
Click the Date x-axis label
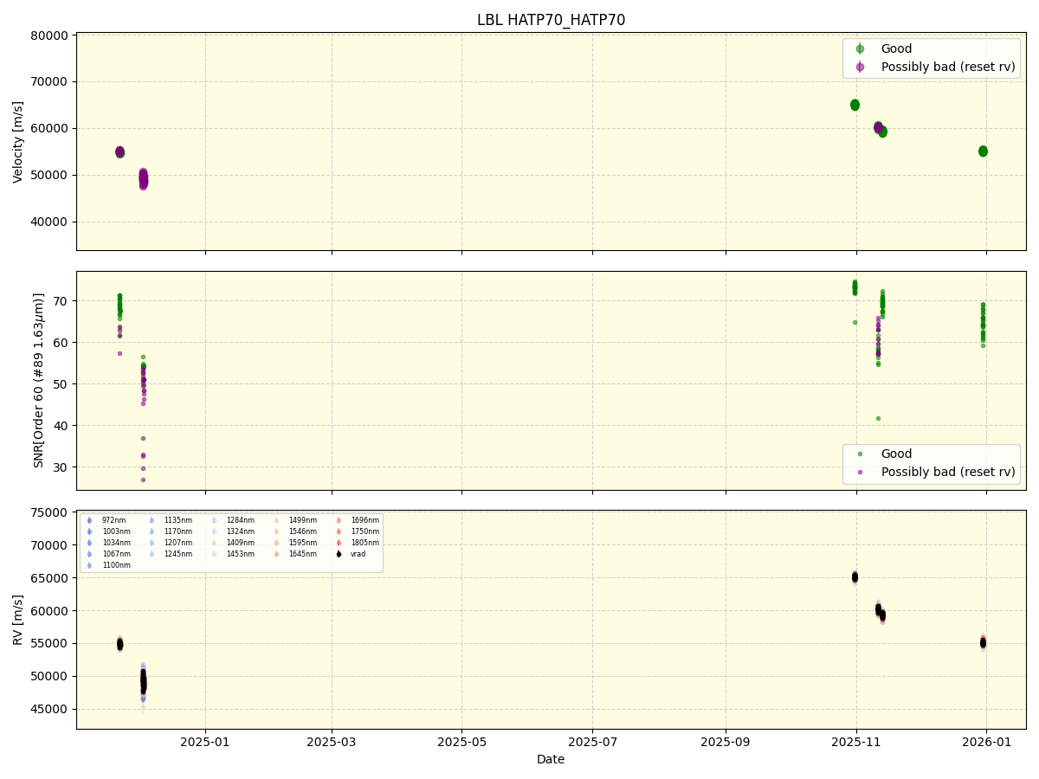pyautogui.click(x=551, y=759)
